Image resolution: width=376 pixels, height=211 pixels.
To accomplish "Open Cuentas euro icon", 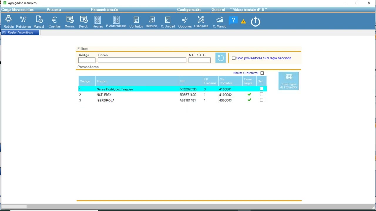I will (54, 22).
